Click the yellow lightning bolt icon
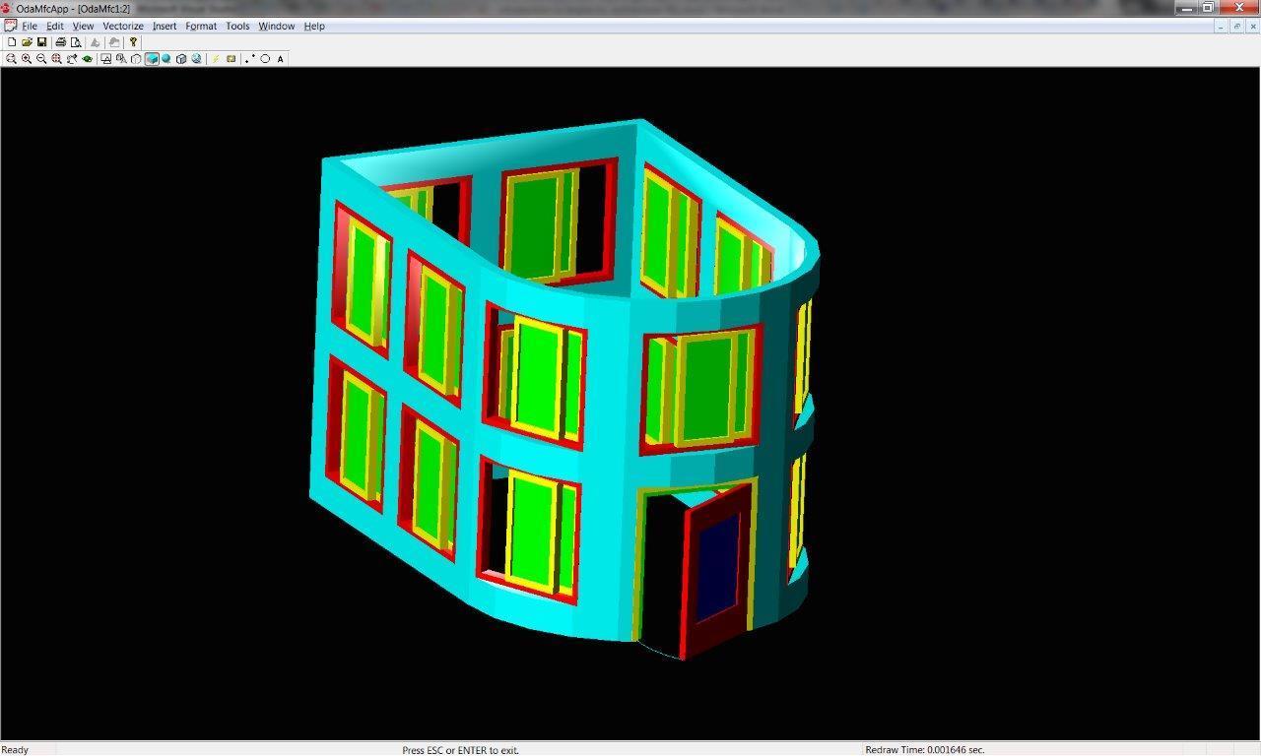 [216, 59]
